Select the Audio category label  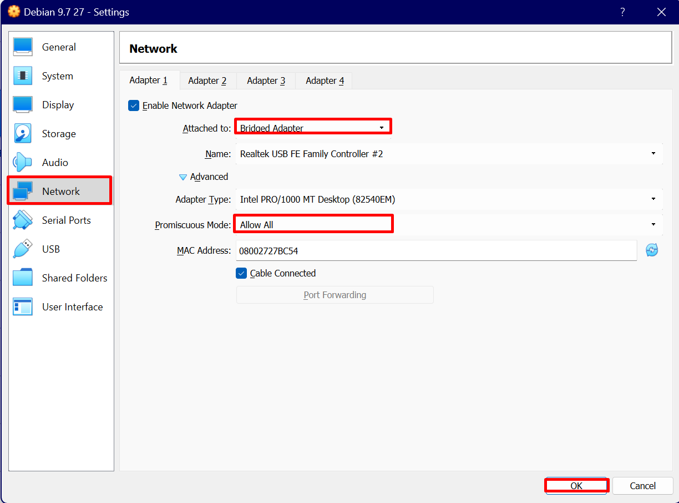tap(55, 163)
